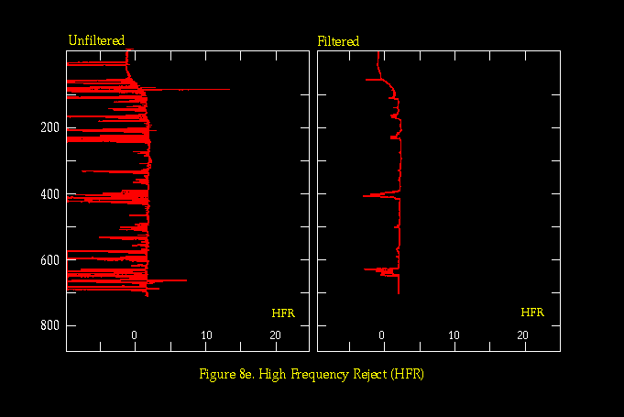
Task: Click the 0 x-axis label of filtered plot
Action: [382, 335]
